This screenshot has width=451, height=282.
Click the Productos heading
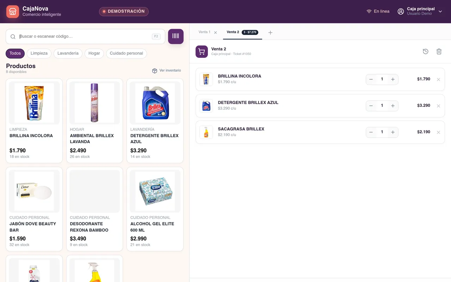21,66
